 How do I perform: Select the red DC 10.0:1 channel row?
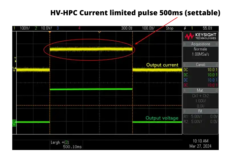(201, 85)
